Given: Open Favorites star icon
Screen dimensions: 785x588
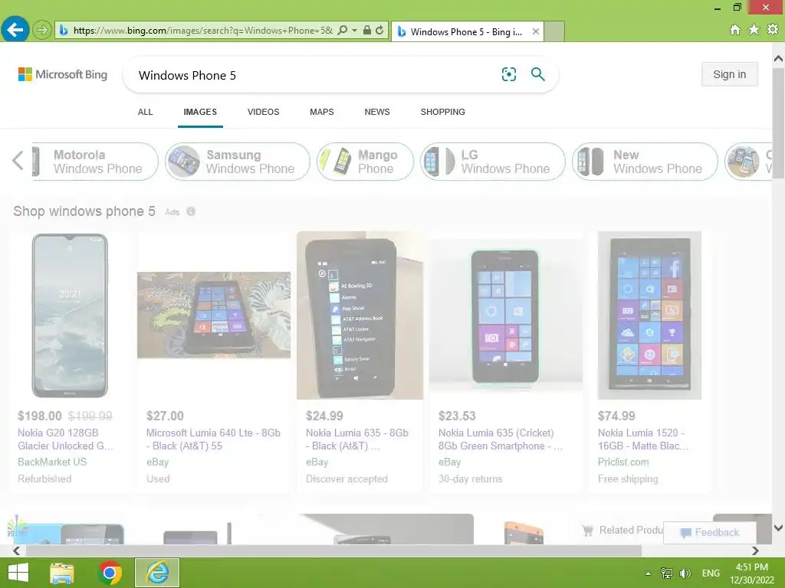Looking at the screenshot, I should click(754, 30).
